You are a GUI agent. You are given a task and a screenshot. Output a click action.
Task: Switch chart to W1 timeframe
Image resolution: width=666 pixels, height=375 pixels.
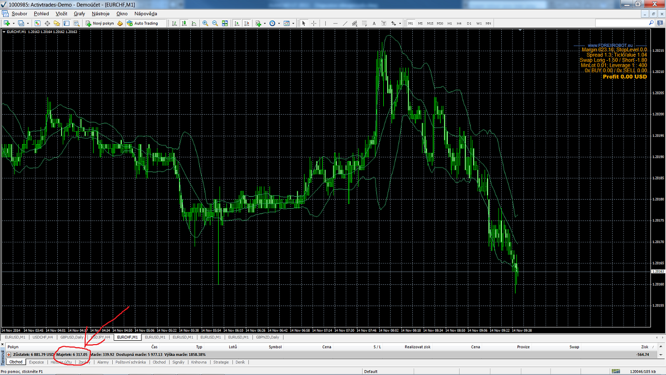(479, 23)
